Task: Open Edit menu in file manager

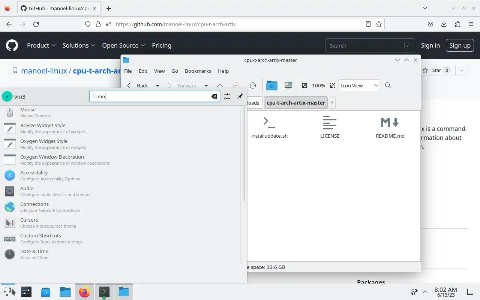Action: click(143, 71)
